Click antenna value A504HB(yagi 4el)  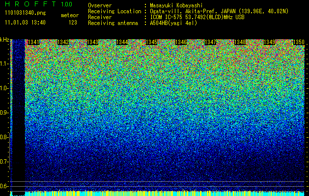[173, 23]
